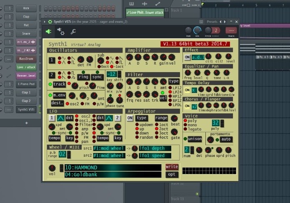The image size is (290, 203).
Task: Toggle the filter vel button
Action: coord(163,98)
